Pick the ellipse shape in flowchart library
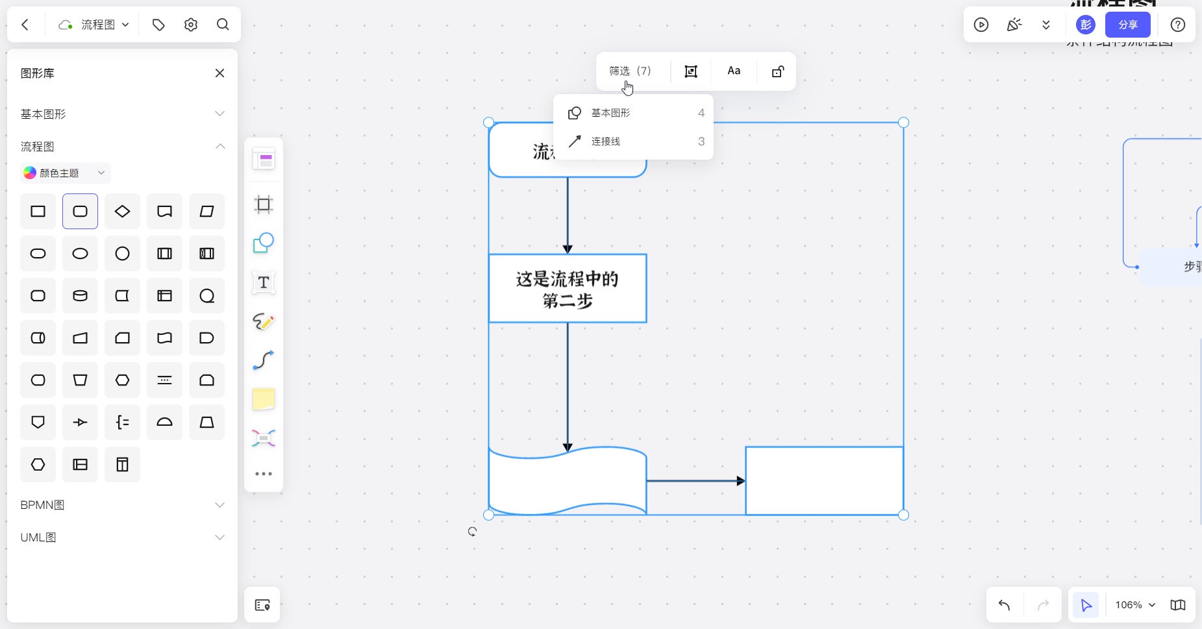Viewport: 1202px width, 629px height. click(x=81, y=254)
